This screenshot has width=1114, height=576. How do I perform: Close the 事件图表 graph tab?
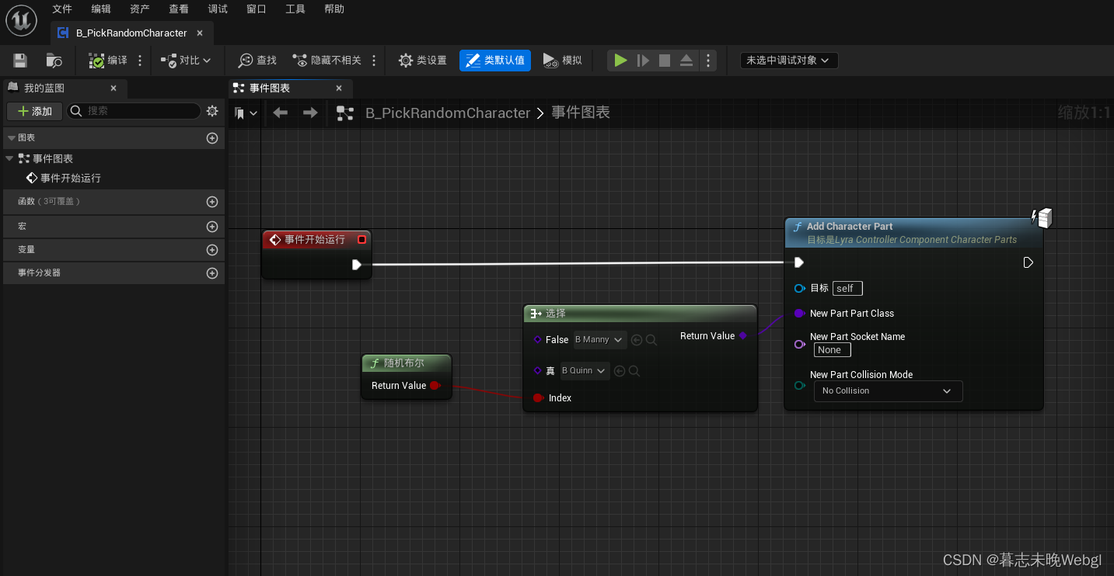(x=339, y=88)
